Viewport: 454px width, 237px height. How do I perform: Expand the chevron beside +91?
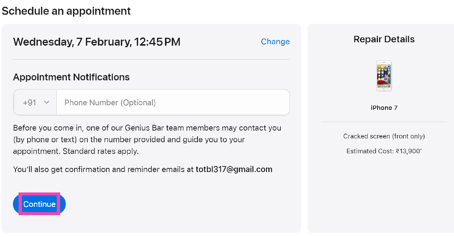tap(47, 102)
